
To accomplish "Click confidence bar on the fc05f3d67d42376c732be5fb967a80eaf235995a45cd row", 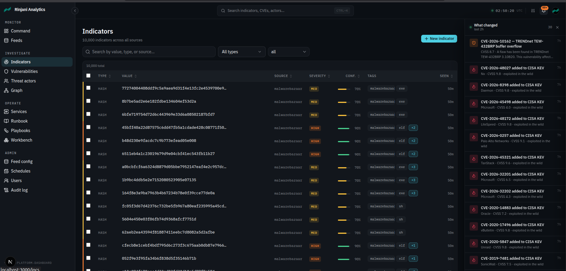I will tap(344, 207).
